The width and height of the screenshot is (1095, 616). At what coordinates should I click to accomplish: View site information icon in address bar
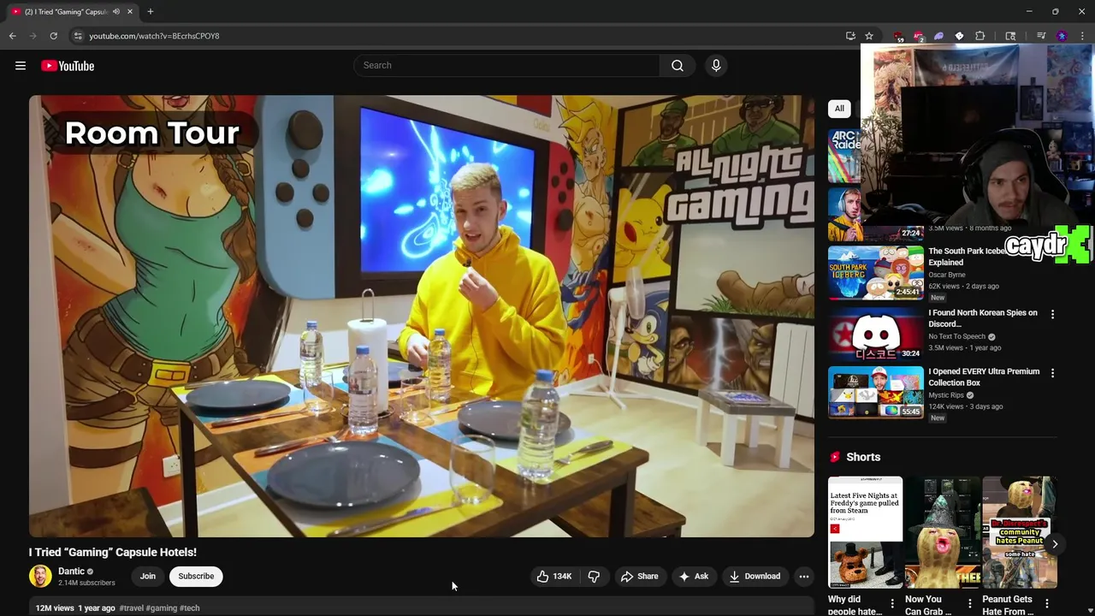pos(77,36)
